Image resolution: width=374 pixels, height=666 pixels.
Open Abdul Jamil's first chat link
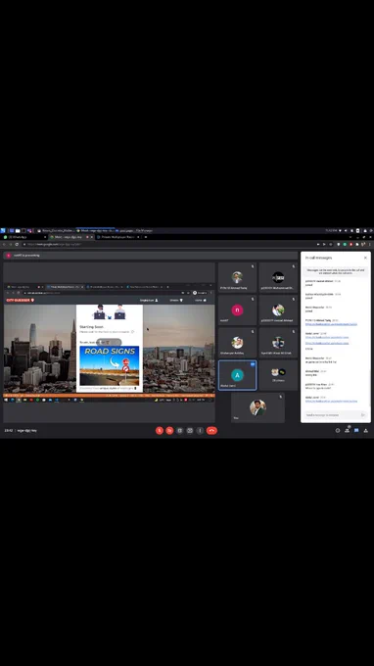[x=327, y=337]
